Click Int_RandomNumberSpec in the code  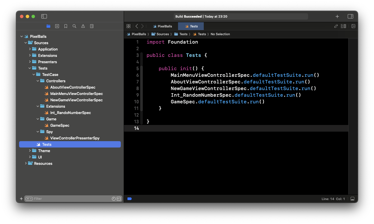[x=201, y=95]
